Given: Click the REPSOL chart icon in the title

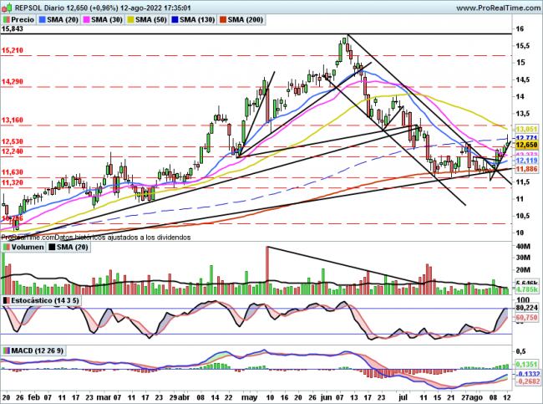Looking at the screenshot, I should 6,5.
